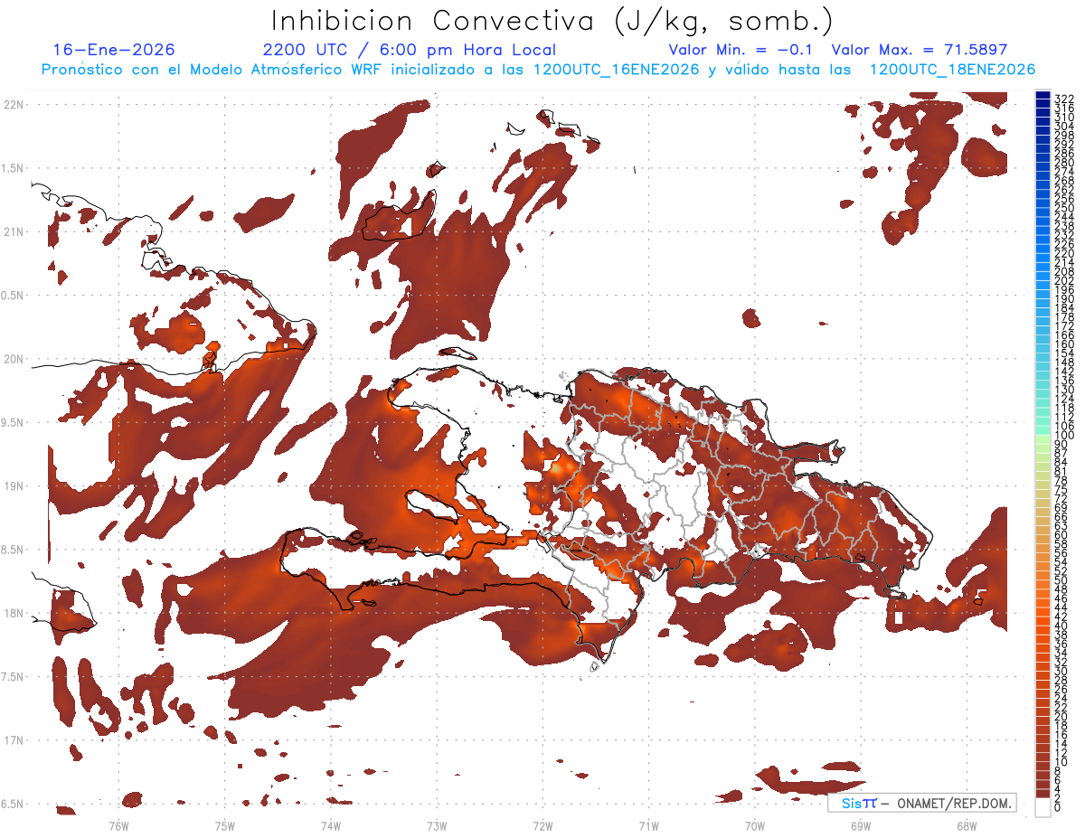Click the title "Inhibicion Convectiva (J/kg, somb.)"

[552, 21]
